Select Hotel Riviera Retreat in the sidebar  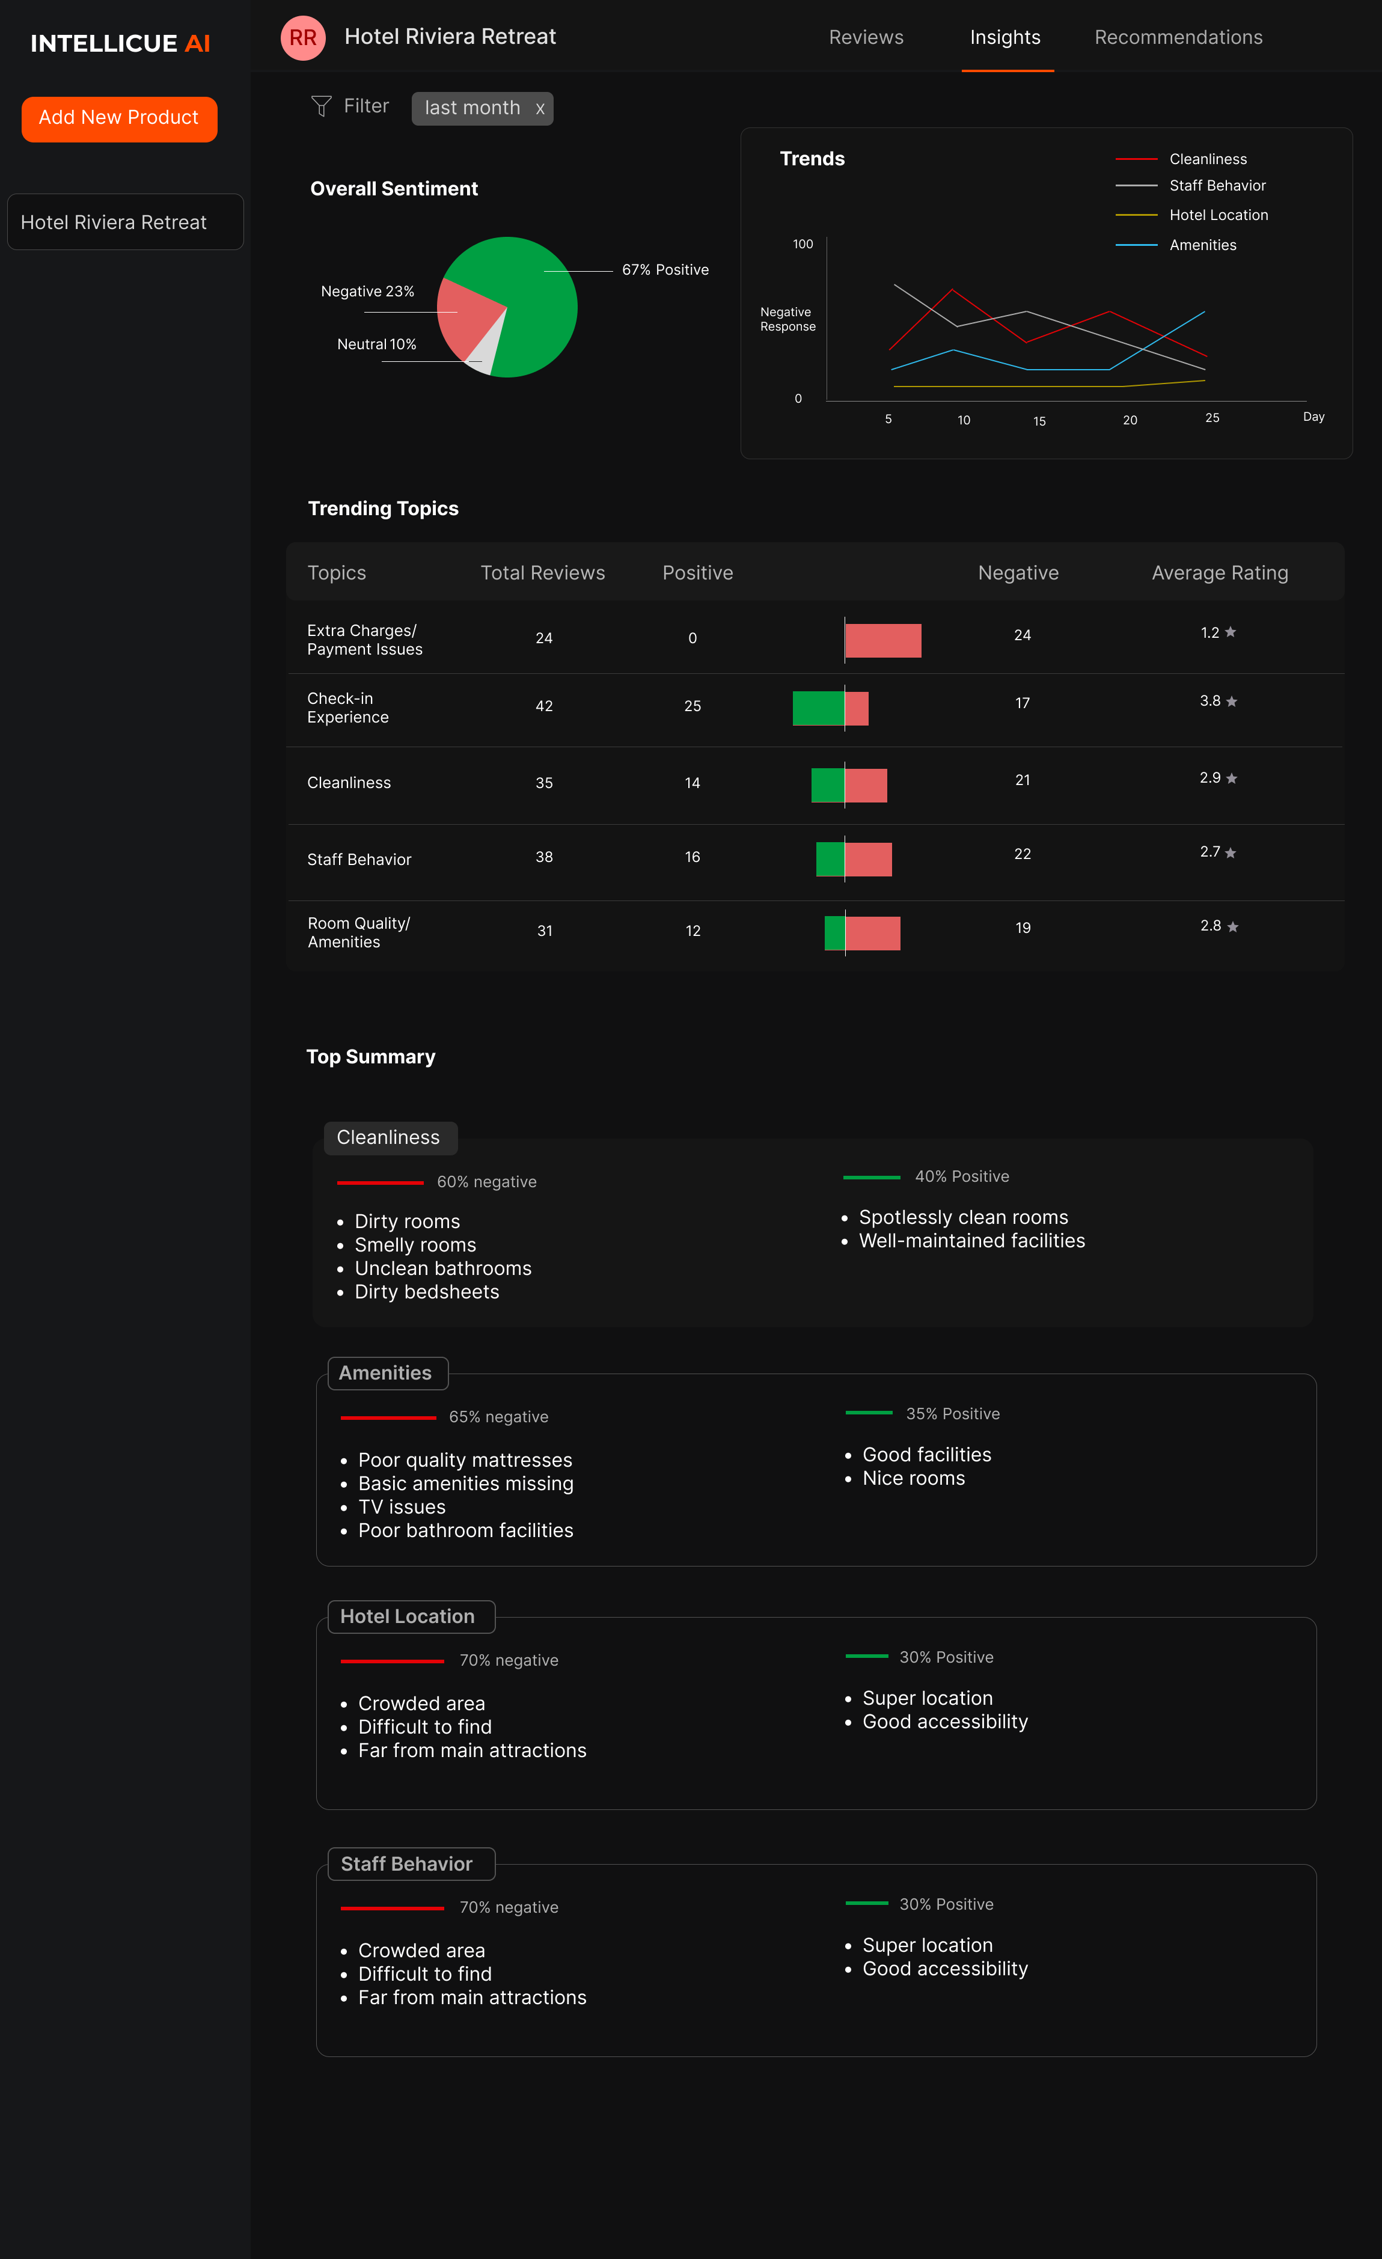coord(126,222)
